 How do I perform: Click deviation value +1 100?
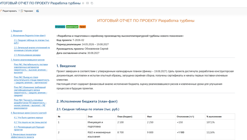[x=180, y=132]
